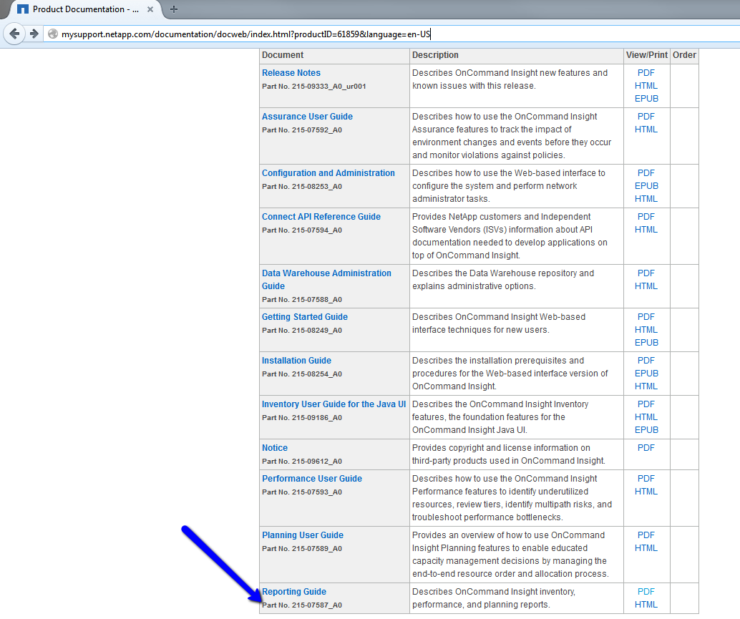Screen dimensions: 740x619
Task: Open Installation Guide EPUB
Action: point(646,374)
